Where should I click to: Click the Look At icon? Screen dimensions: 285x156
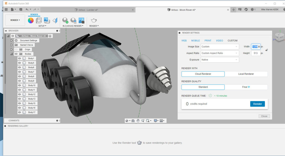tap(133, 121)
